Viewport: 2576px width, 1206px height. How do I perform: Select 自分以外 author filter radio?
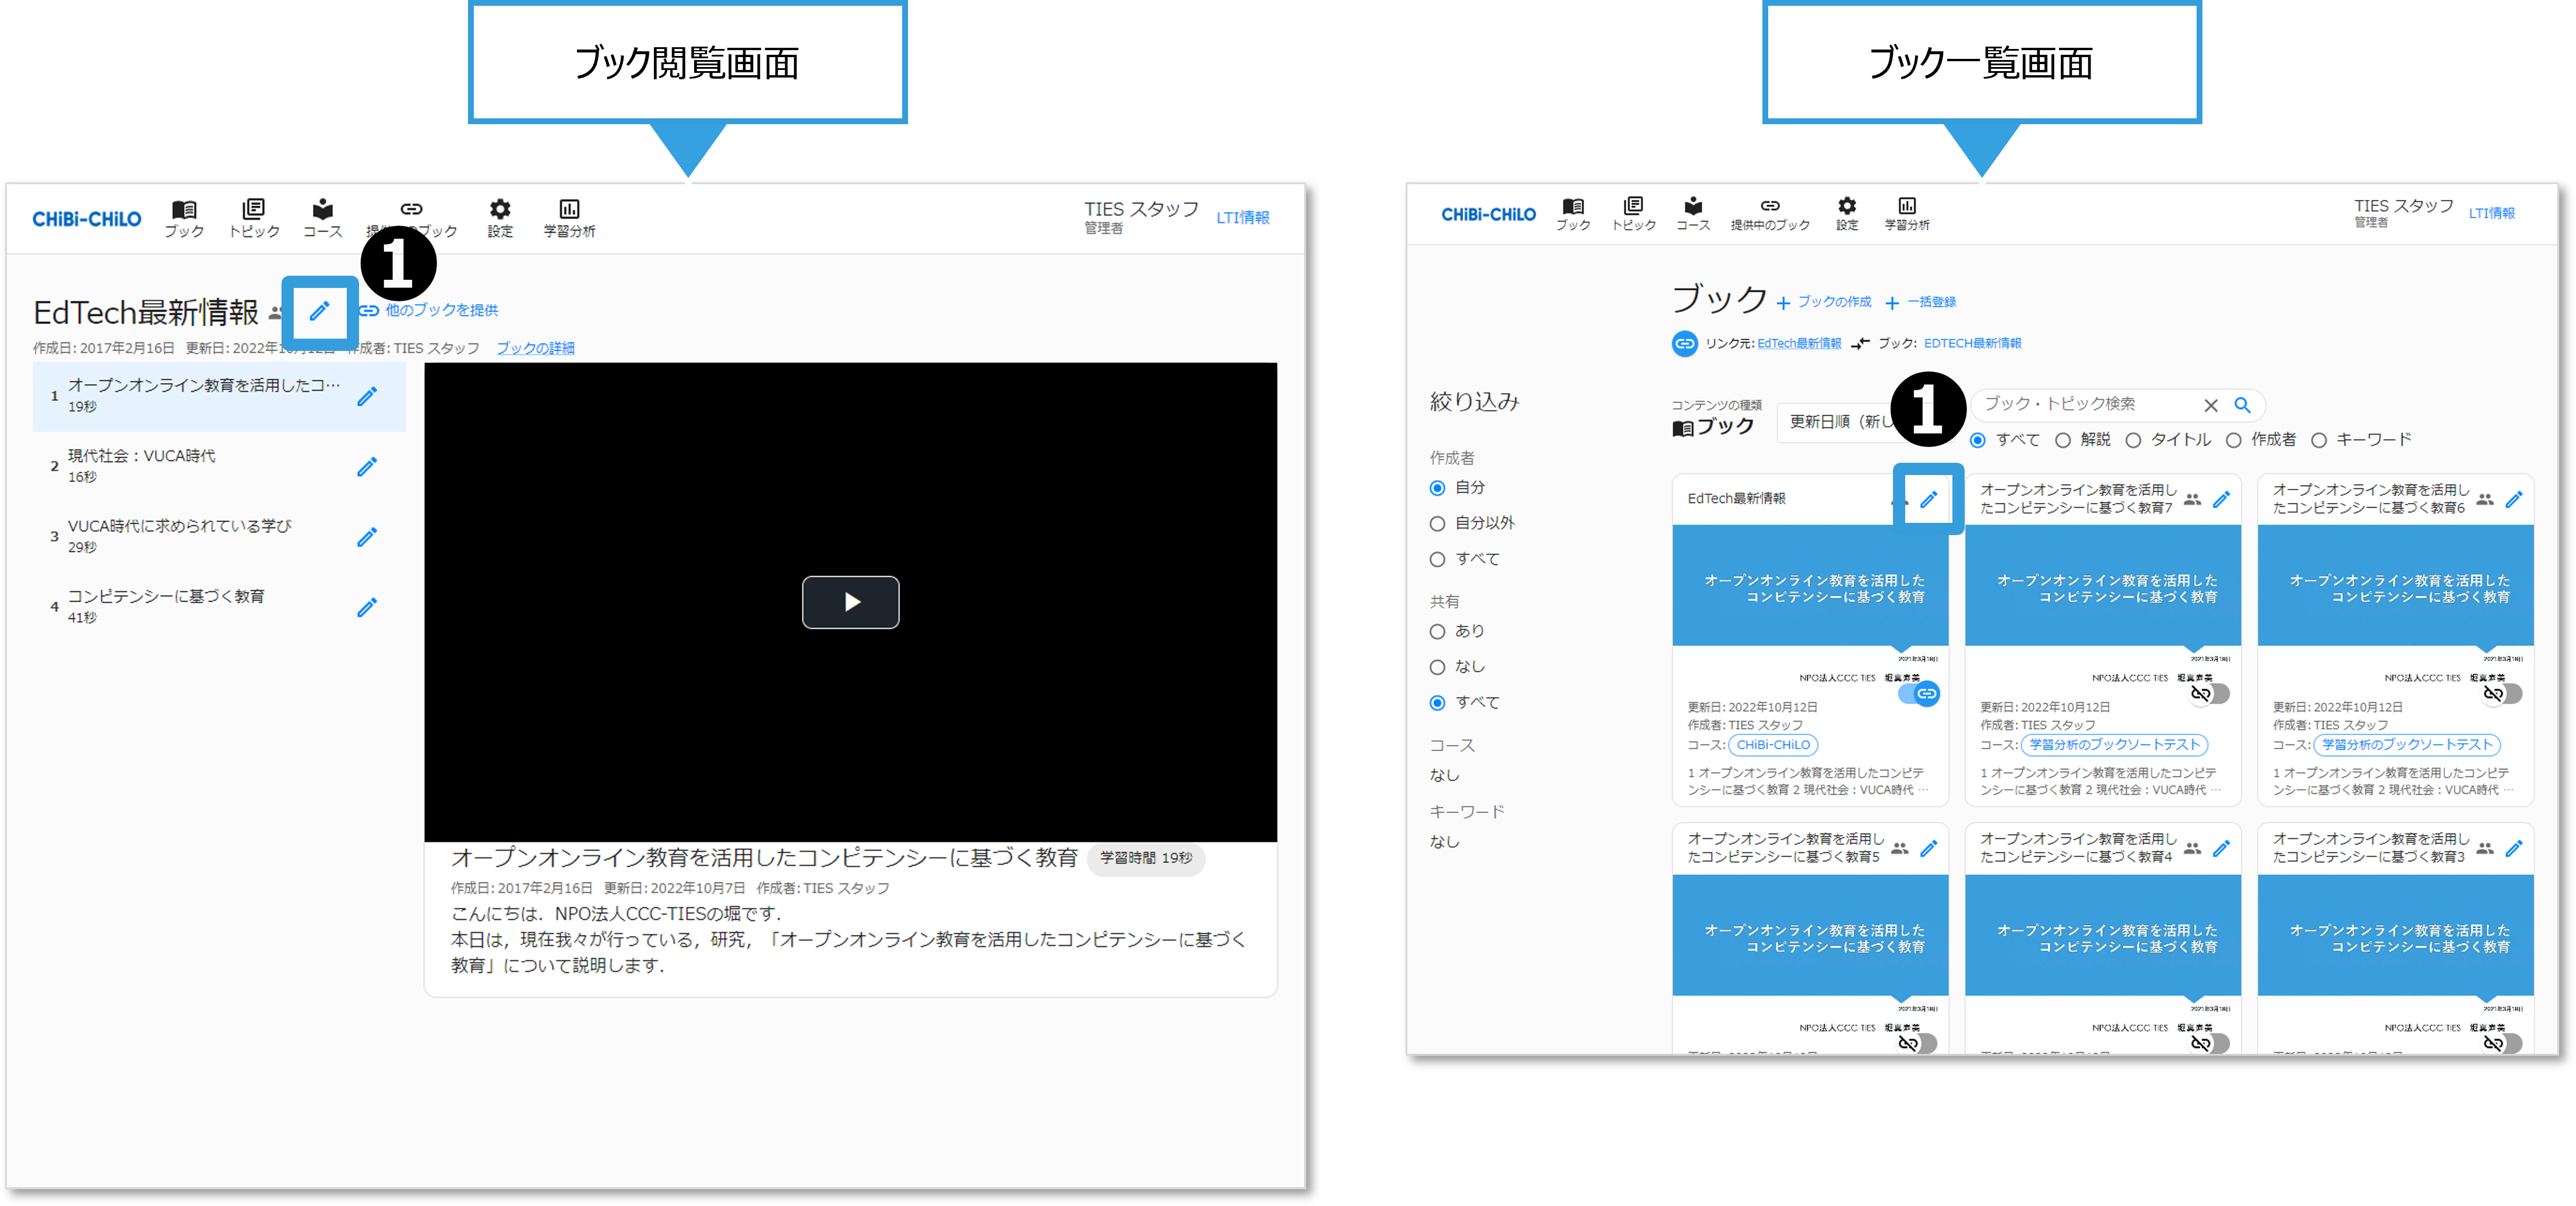coord(1437,523)
